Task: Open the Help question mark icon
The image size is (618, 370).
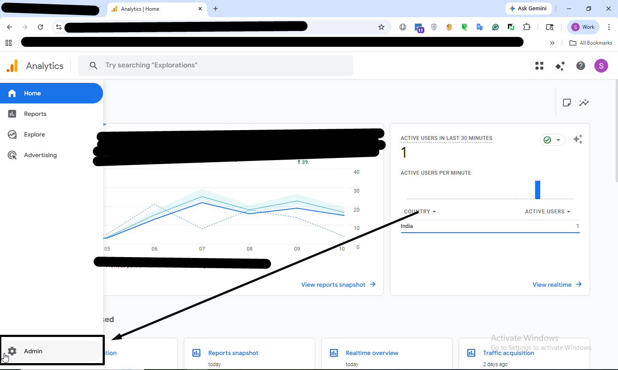Action: coord(581,66)
